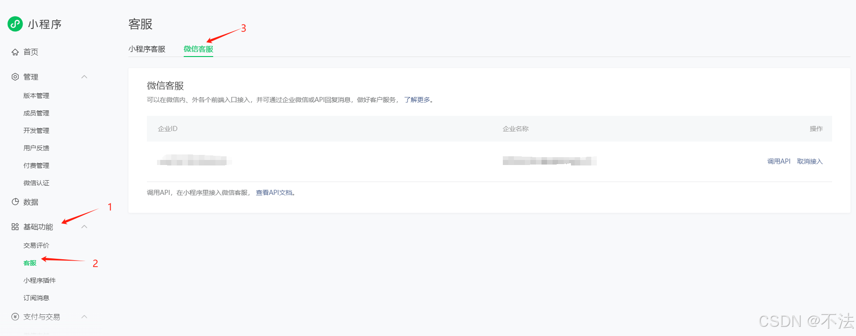Screen dimensions: 856x336
Task: Open 订阅消息 menu item
Action: [x=36, y=298]
